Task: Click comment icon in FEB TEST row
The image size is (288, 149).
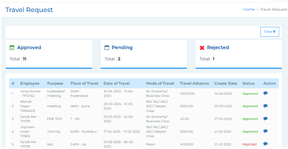Action: (265, 119)
